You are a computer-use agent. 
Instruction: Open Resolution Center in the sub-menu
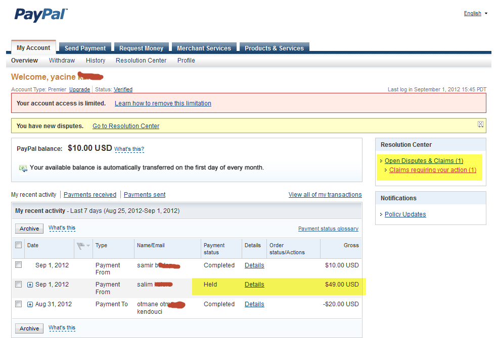pos(141,60)
